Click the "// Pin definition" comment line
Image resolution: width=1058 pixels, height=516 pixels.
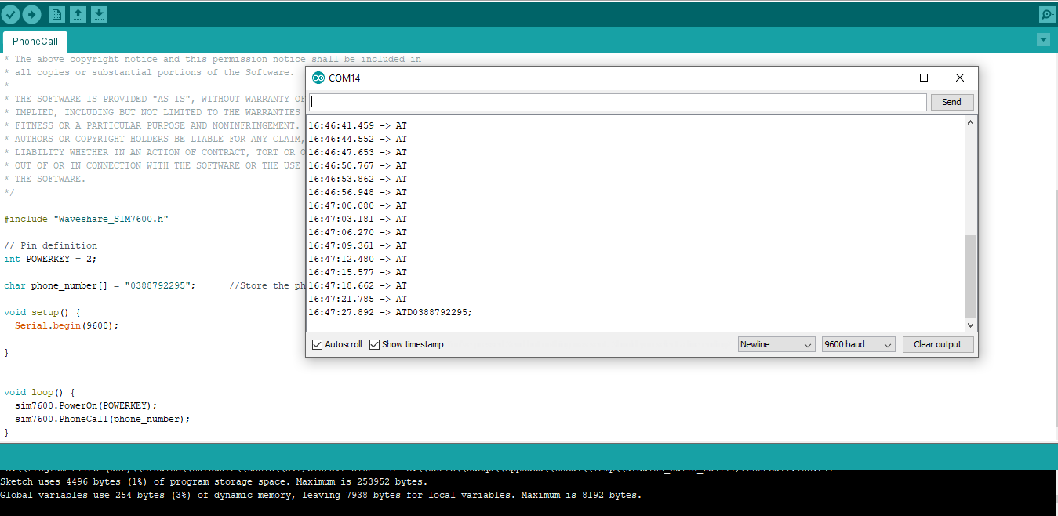click(51, 245)
